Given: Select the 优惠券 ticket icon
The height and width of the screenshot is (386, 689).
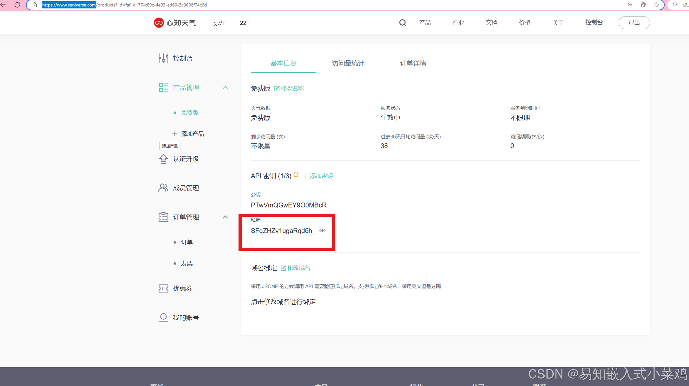Looking at the screenshot, I should [x=163, y=288].
